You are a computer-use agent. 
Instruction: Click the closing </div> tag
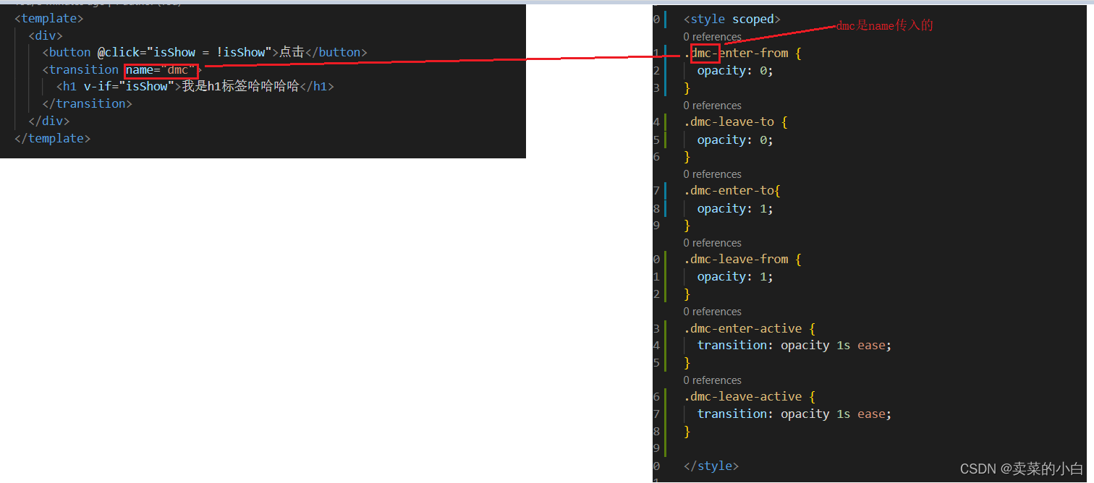[x=49, y=121]
